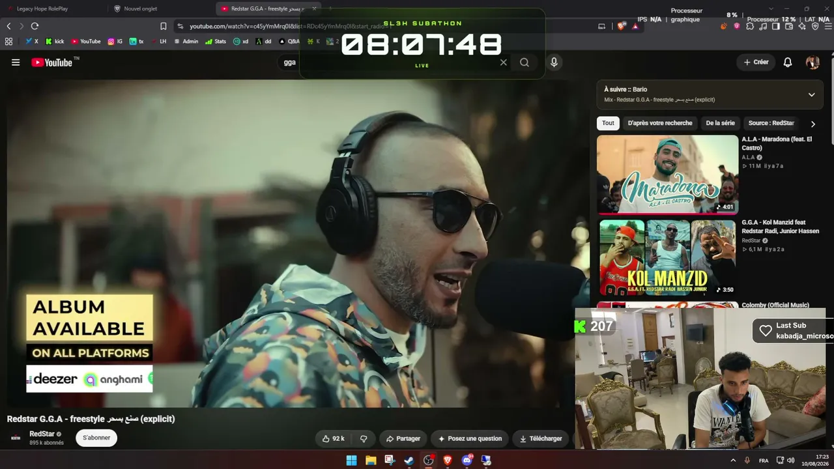Viewport: 834px width, 469px height.
Task: Open the Brave VPN shield icon
Action: pos(815,26)
